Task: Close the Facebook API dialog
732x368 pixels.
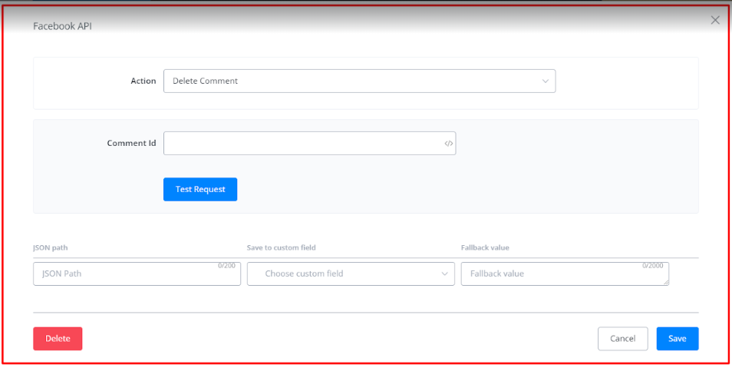Action: 715,21
